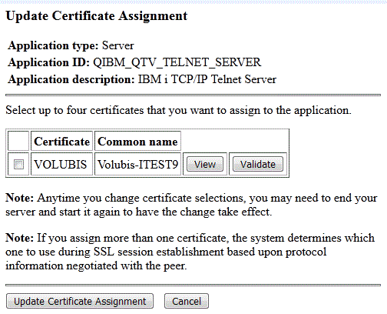387x314 pixels.
Task: Validate the VOLUBIS certificate
Action: (258, 164)
